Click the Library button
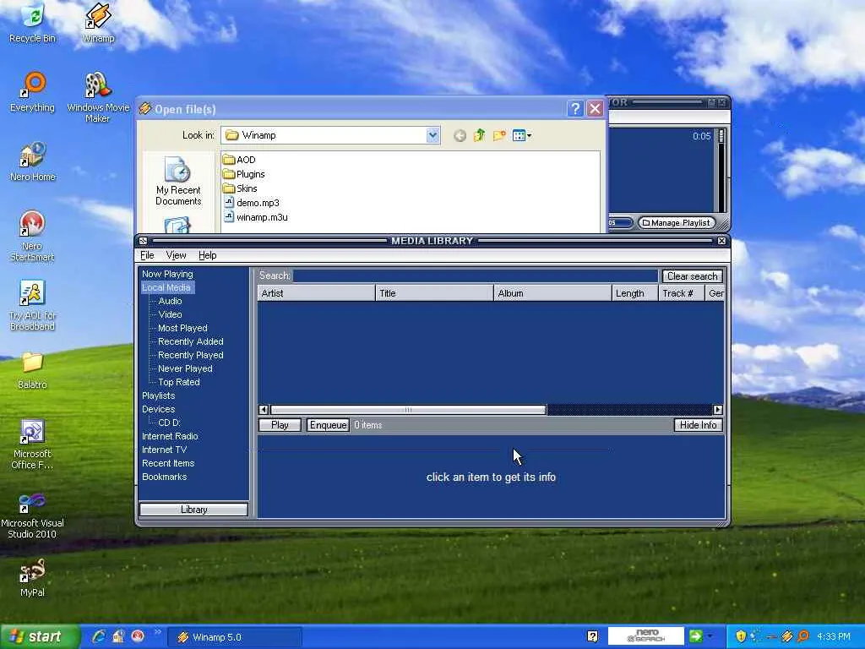The height and width of the screenshot is (649, 865). tap(193, 510)
